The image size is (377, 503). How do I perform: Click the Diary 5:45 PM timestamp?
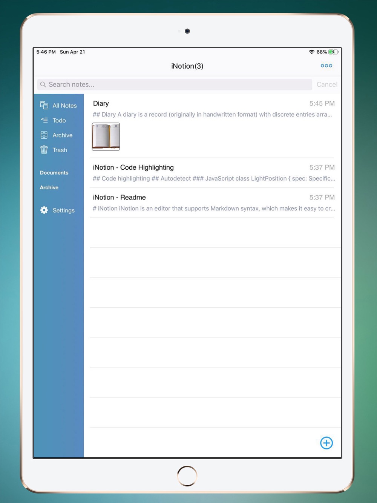click(x=322, y=103)
